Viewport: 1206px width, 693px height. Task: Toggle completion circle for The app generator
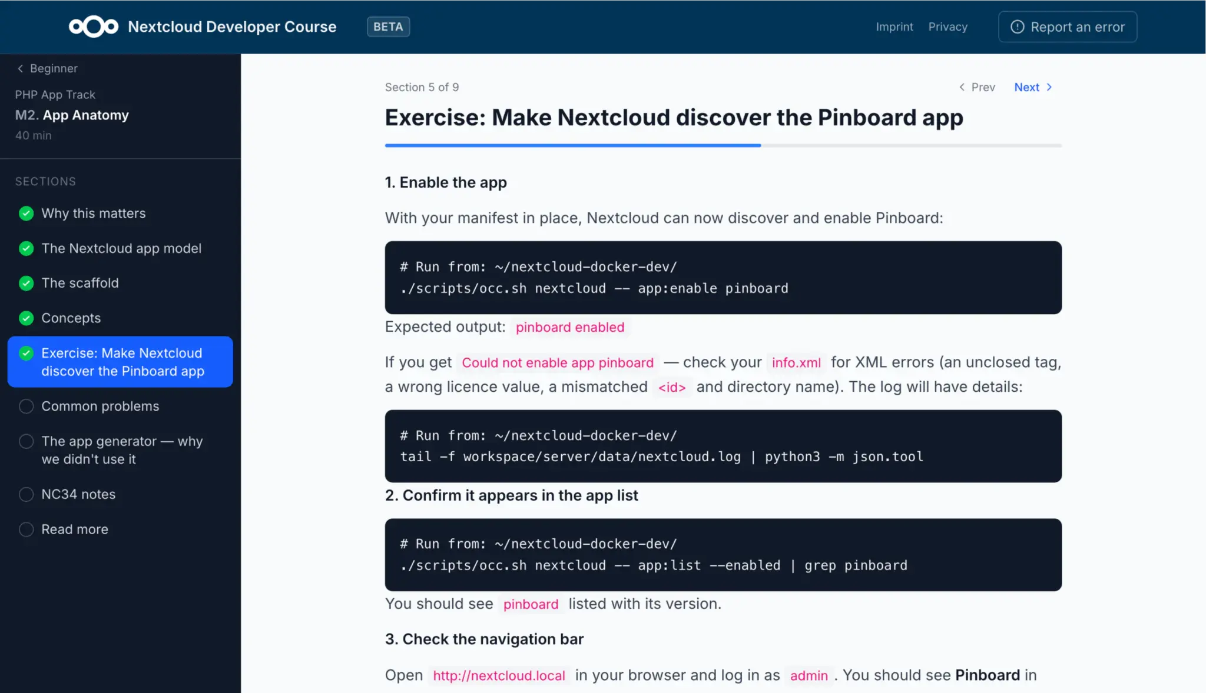(x=26, y=441)
